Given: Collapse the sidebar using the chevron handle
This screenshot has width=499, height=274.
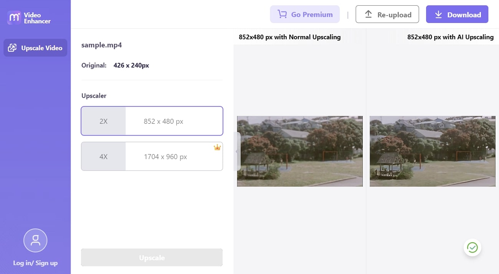Looking at the screenshot, I should pos(237,151).
